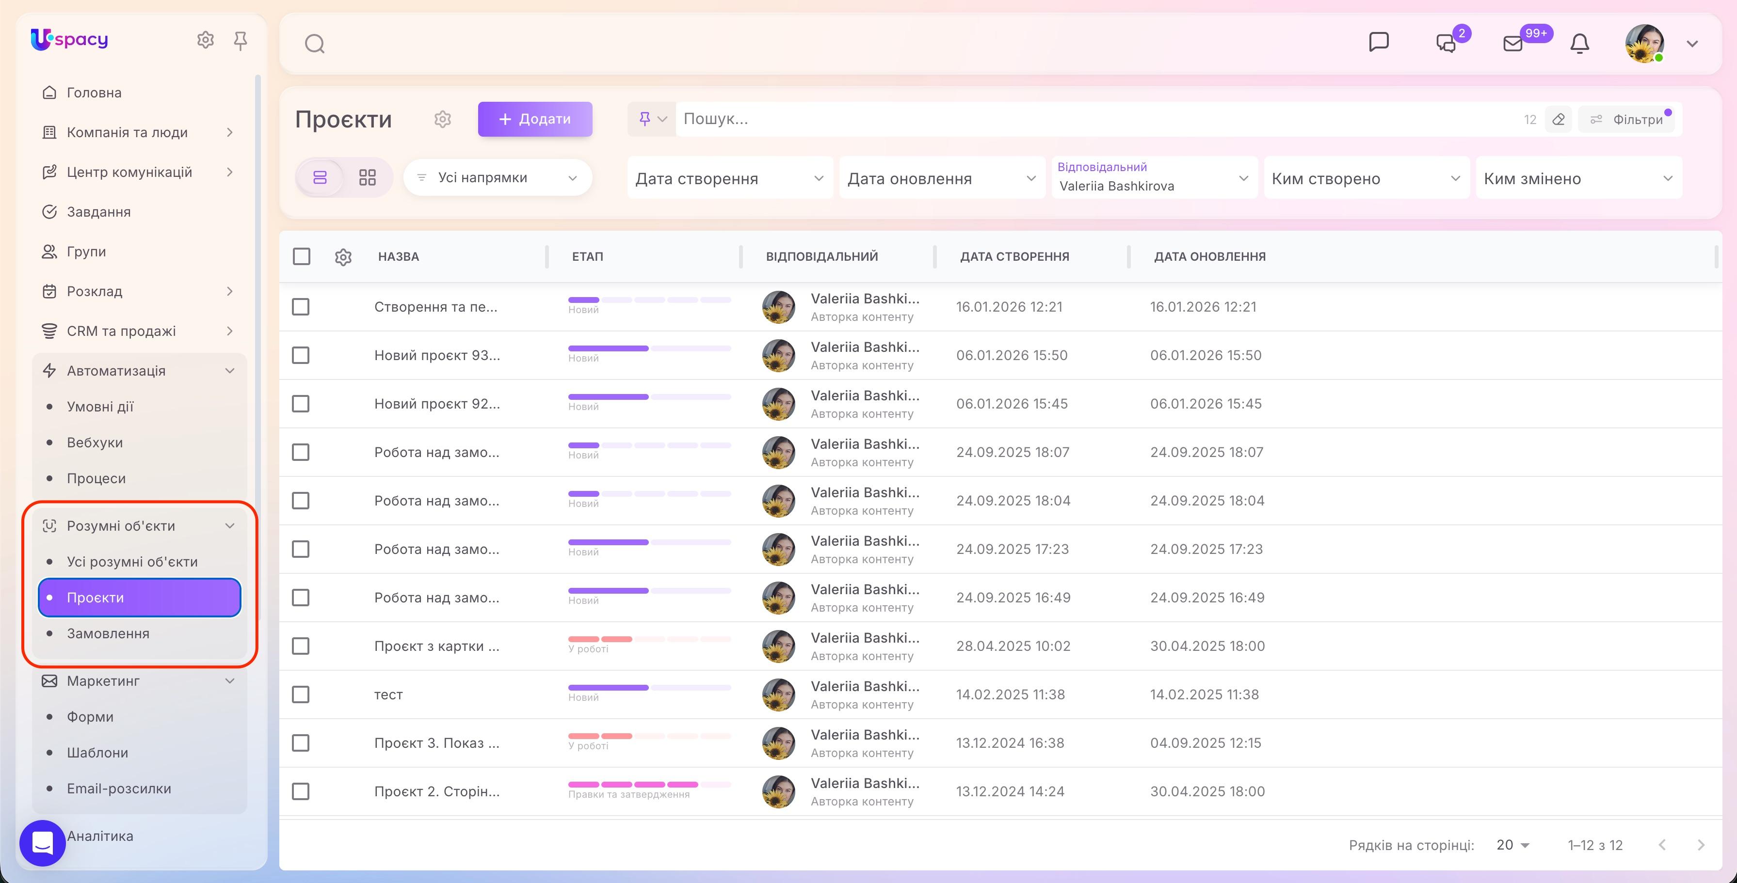Click the '+ Додати' button
The width and height of the screenshot is (1737, 883).
(535, 119)
